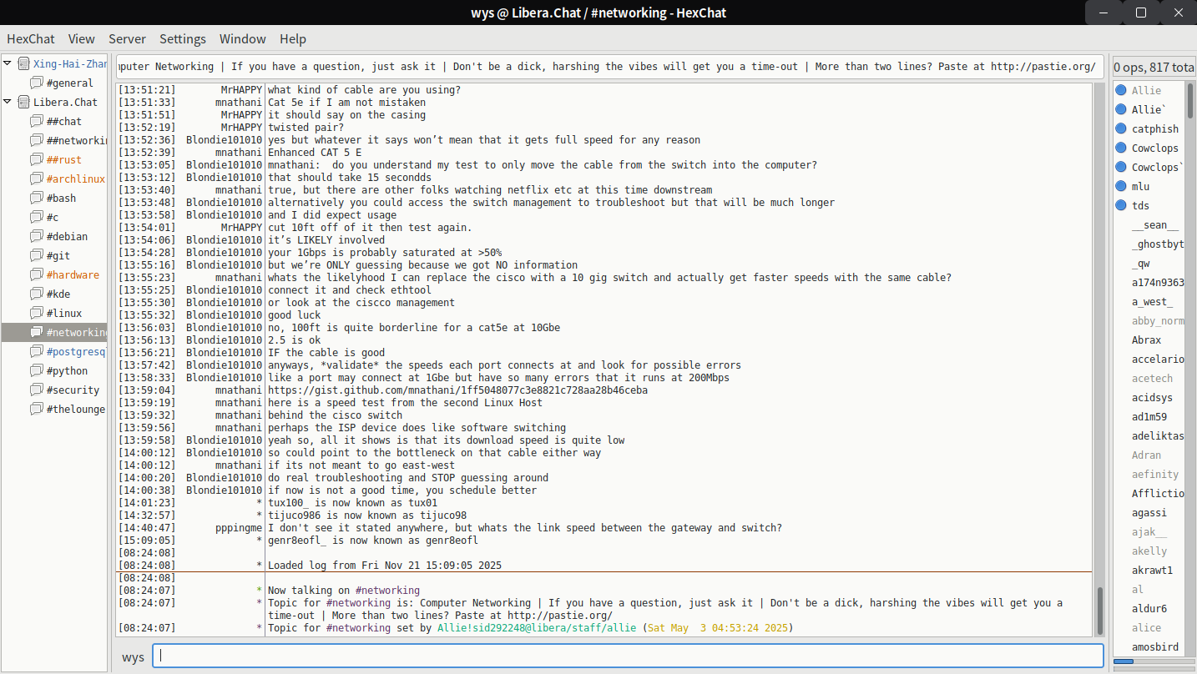
Task: Click the #bash channel icon
Action: click(37, 198)
